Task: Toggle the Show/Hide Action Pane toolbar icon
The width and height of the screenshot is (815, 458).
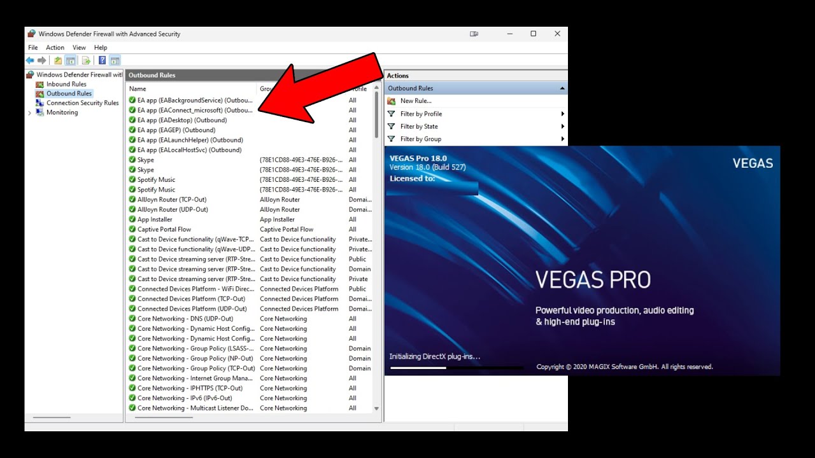Action: click(x=115, y=60)
